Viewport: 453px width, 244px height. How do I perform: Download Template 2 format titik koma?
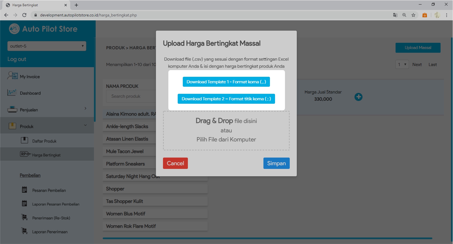[x=226, y=99]
